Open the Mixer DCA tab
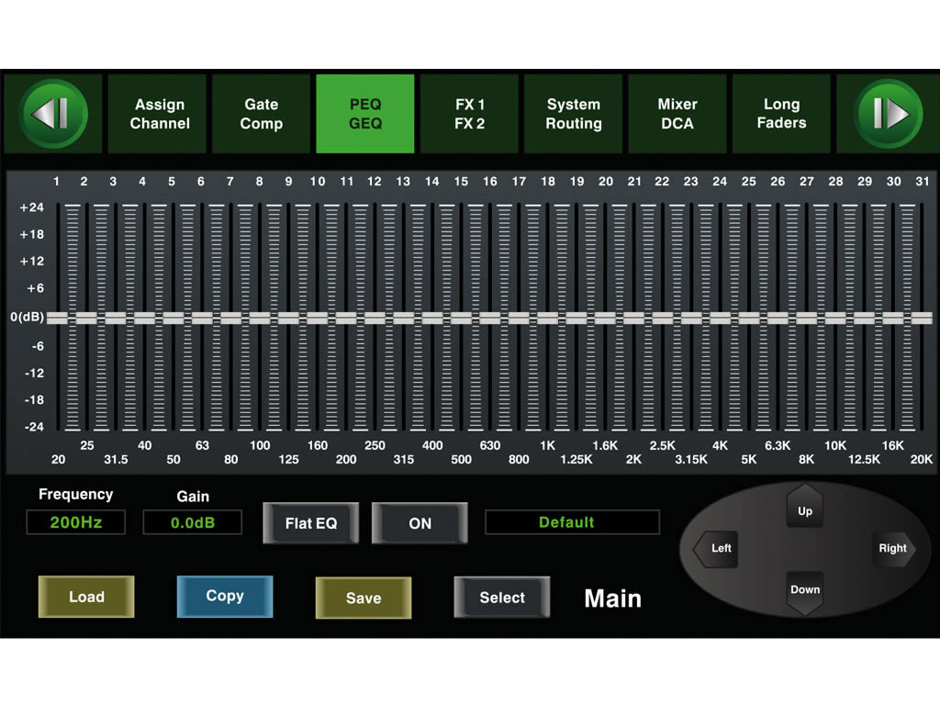Image resolution: width=940 pixels, height=705 pixels. click(x=677, y=114)
